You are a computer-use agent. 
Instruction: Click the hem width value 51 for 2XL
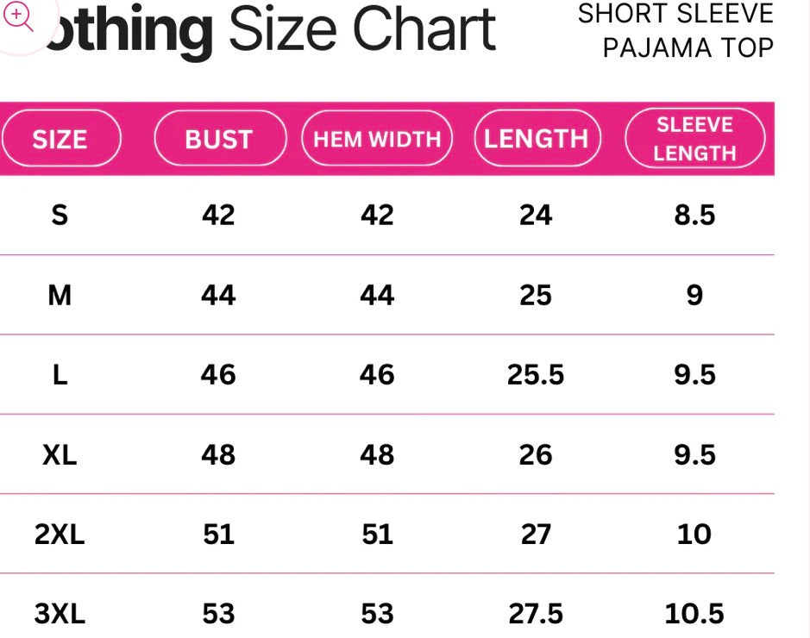pos(377,535)
